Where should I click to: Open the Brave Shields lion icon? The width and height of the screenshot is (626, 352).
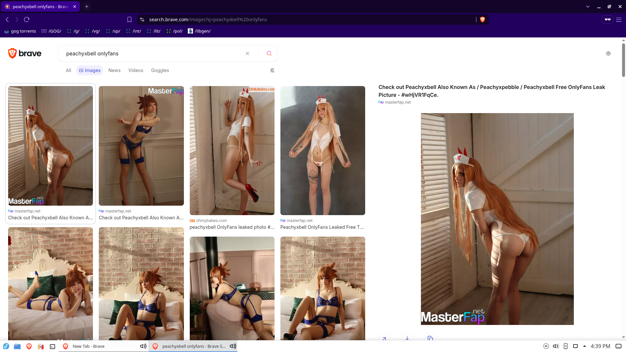[x=483, y=20]
